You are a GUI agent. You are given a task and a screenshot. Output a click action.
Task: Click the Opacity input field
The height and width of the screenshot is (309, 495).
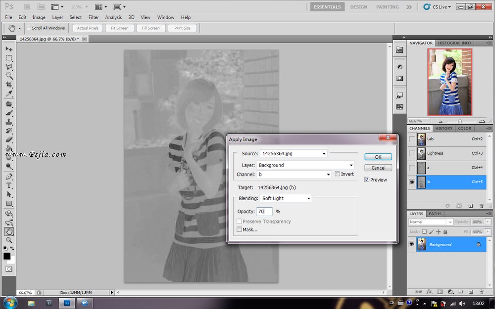coord(264,212)
